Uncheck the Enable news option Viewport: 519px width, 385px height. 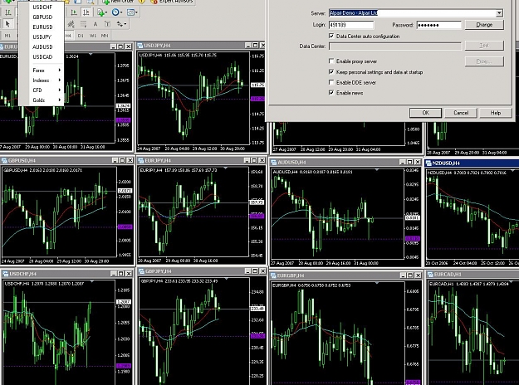331,93
